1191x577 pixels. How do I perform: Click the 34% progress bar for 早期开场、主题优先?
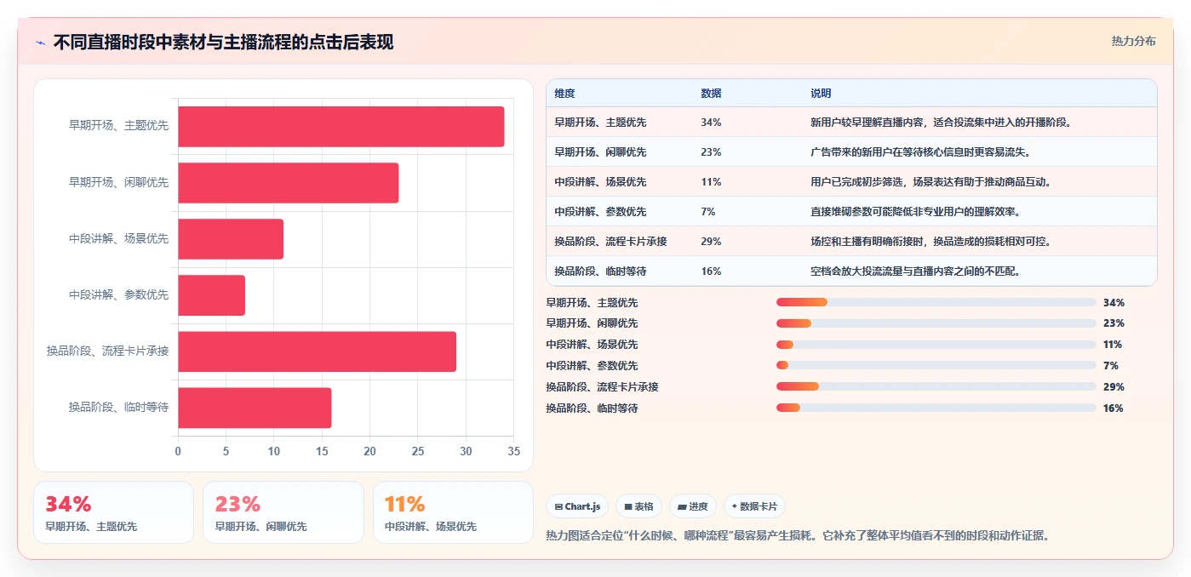tap(936, 302)
